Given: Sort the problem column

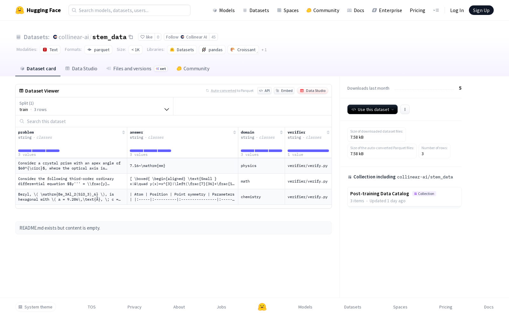Looking at the screenshot, I should pyautogui.click(x=123, y=132).
